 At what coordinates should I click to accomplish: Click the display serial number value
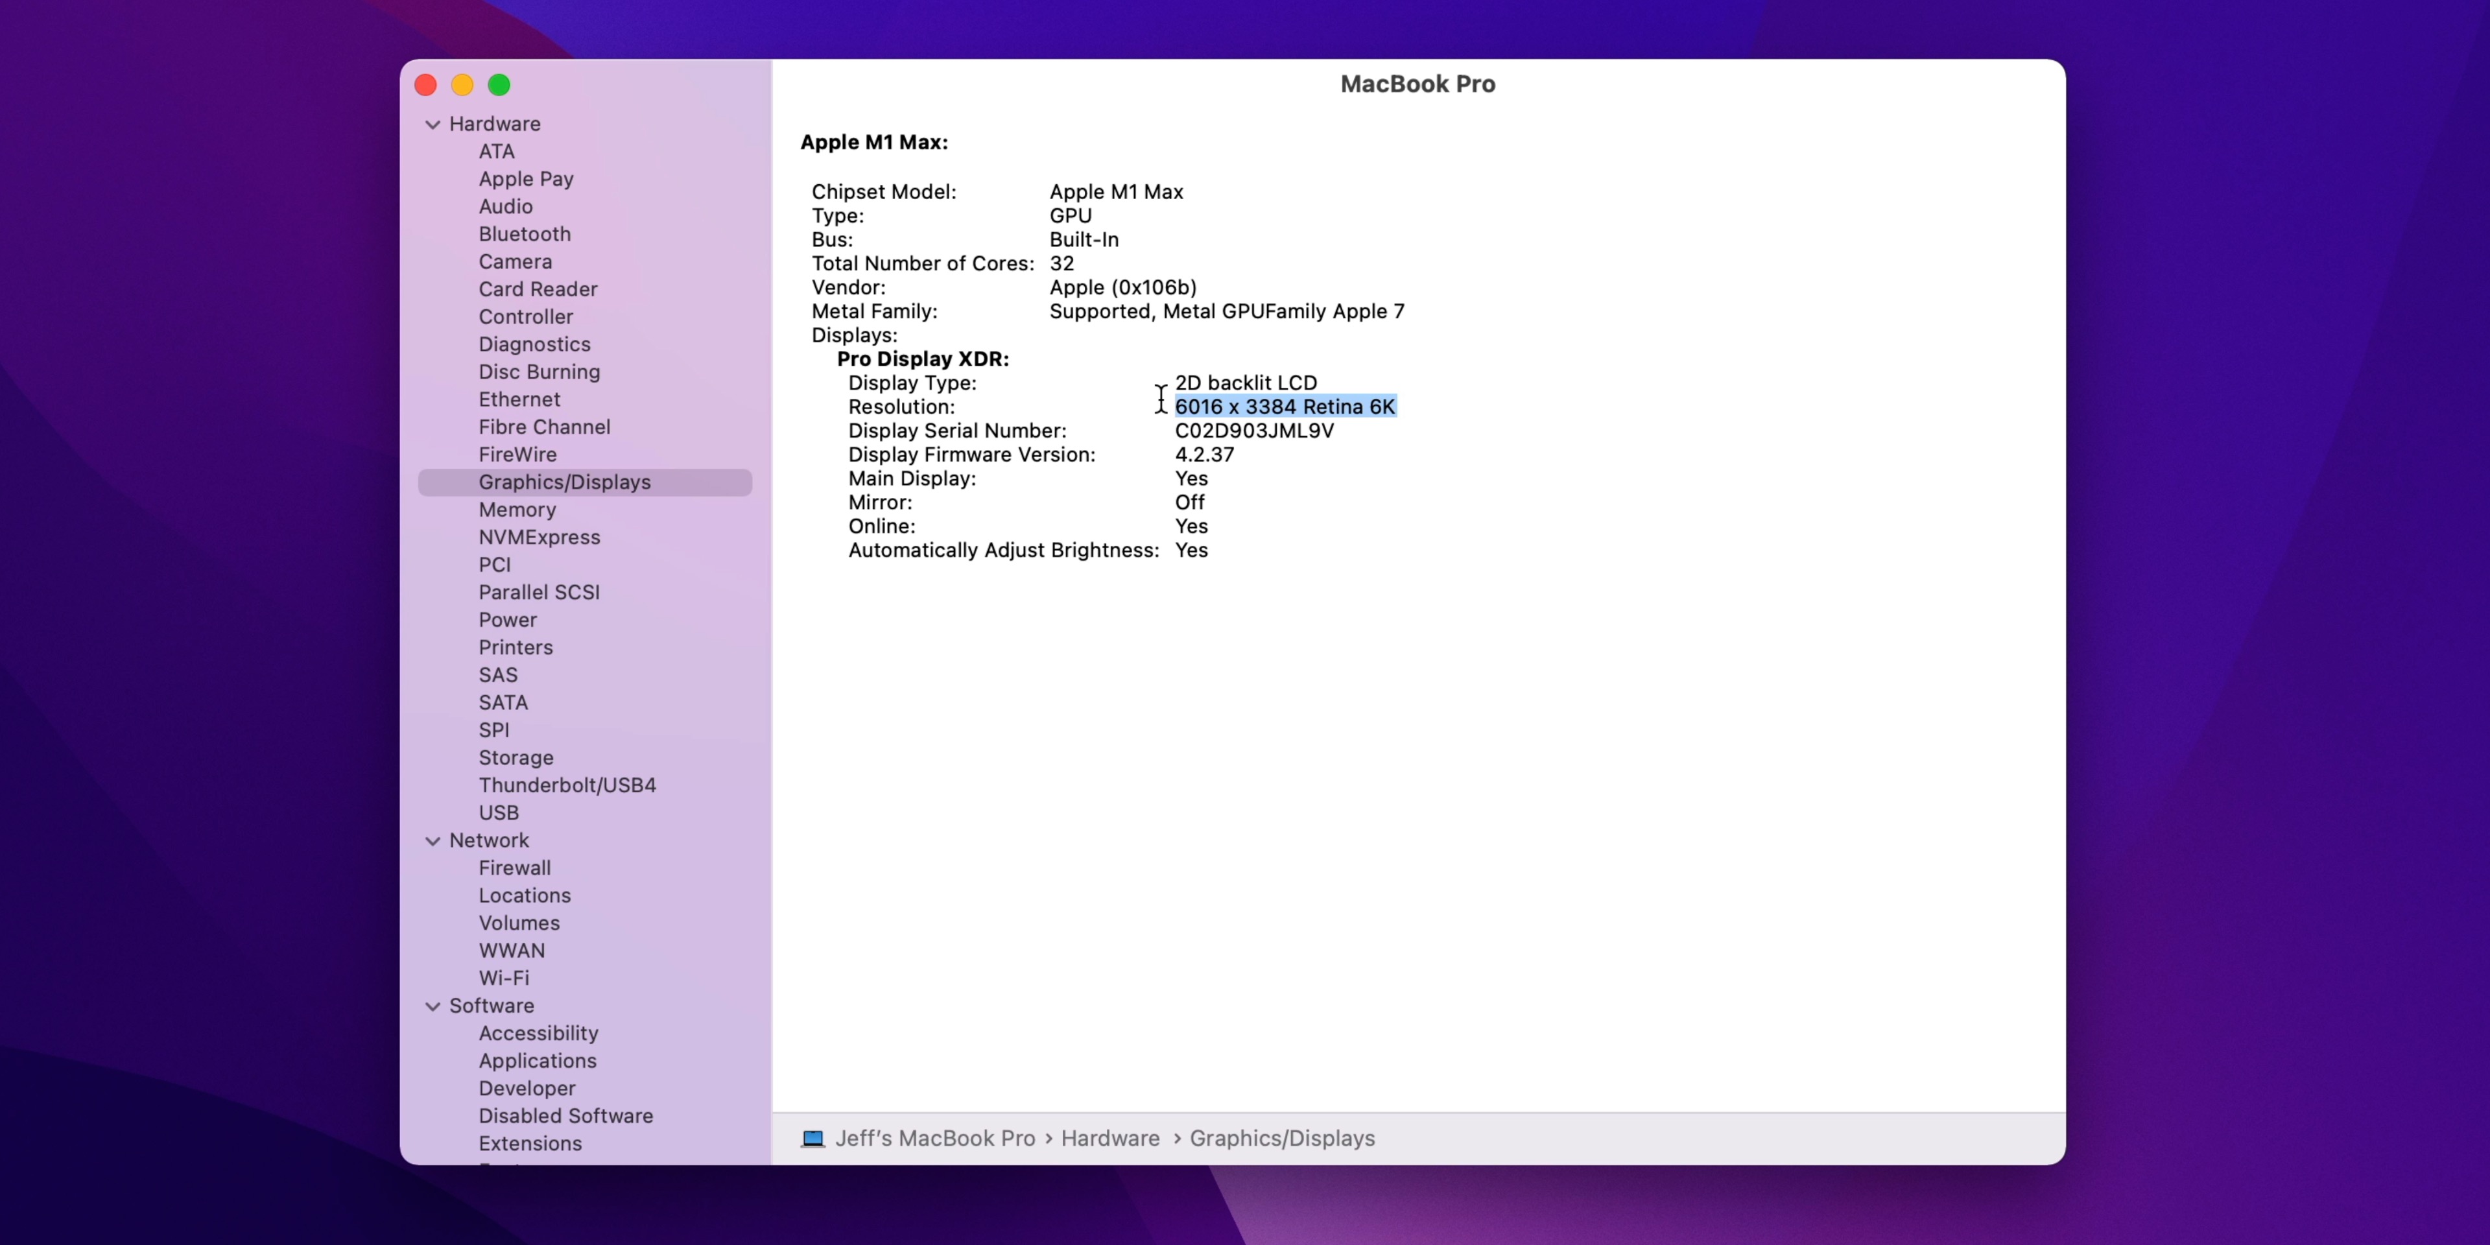(1253, 431)
